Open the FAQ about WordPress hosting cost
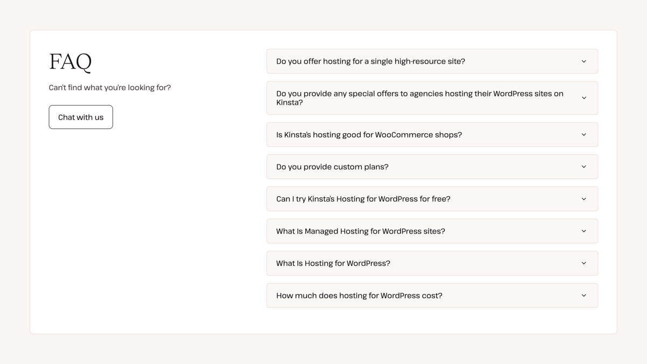The width and height of the screenshot is (647, 364). [x=359, y=295]
